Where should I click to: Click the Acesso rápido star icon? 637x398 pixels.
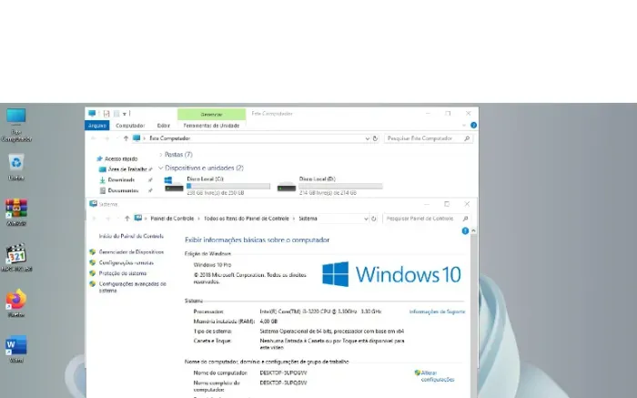(99, 158)
